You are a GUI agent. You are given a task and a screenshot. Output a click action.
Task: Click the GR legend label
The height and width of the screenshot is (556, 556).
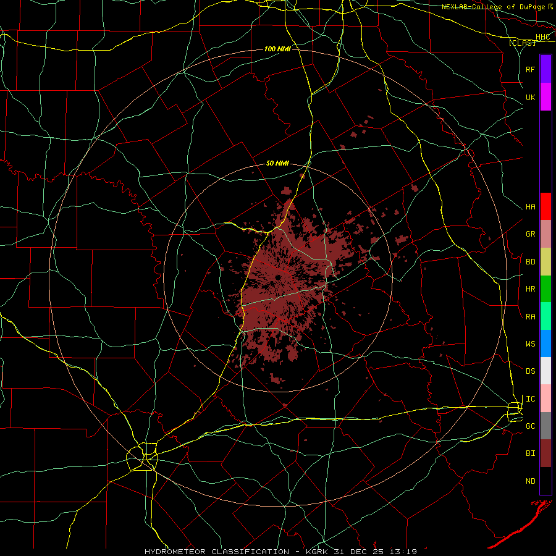(x=530, y=234)
